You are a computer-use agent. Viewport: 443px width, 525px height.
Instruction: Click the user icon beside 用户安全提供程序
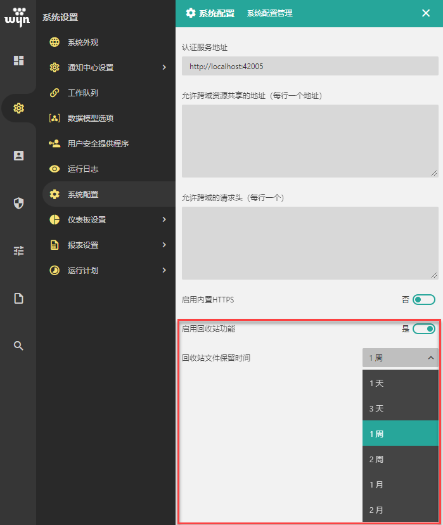(x=55, y=144)
